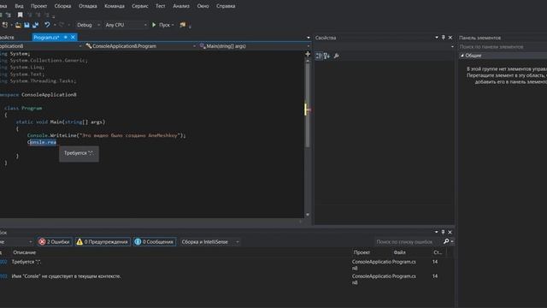Close the error list panel
The width and height of the screenshot is (547, 308).
pos(450,232)
